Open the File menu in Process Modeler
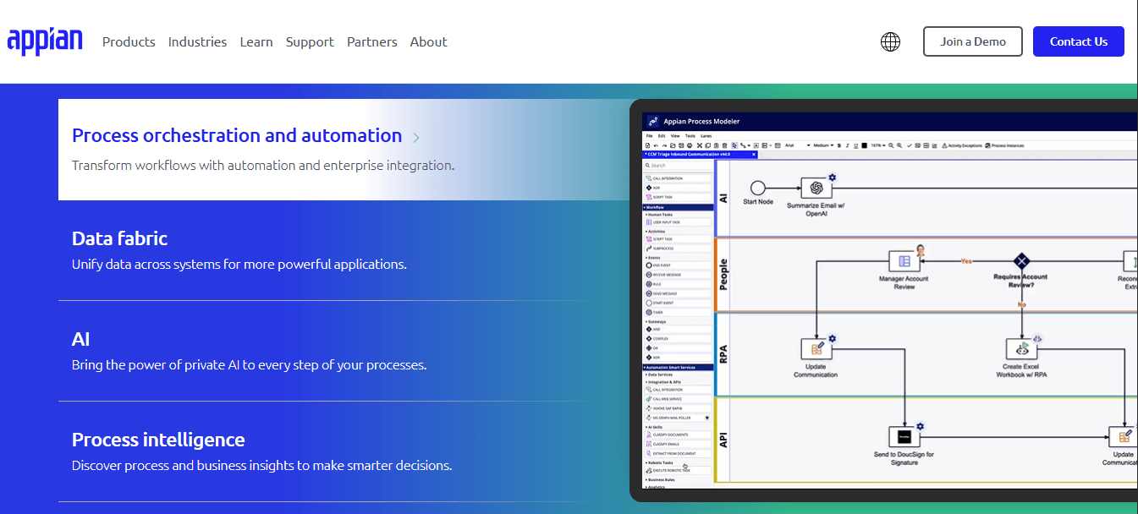The image size is (1138, 514). pos(650,136)
